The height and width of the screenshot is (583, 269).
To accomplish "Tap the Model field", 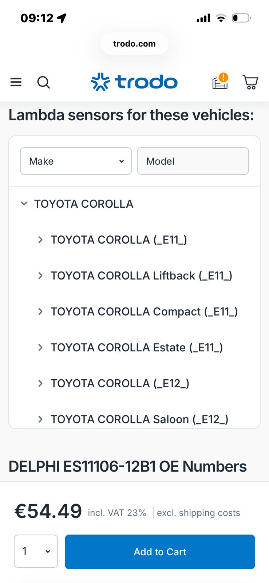I will tap(193, 161).
